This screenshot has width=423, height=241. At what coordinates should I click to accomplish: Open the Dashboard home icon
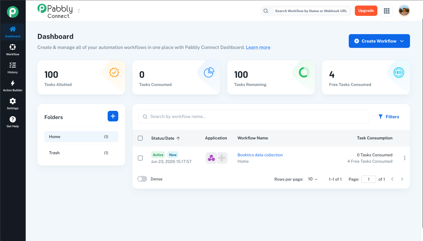[x=12, y=29]
